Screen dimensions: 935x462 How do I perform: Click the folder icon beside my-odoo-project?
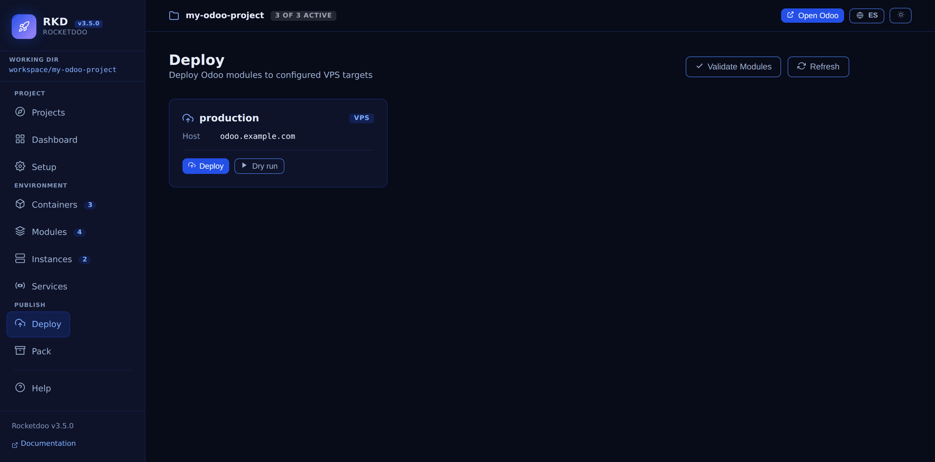click(174, 16)
